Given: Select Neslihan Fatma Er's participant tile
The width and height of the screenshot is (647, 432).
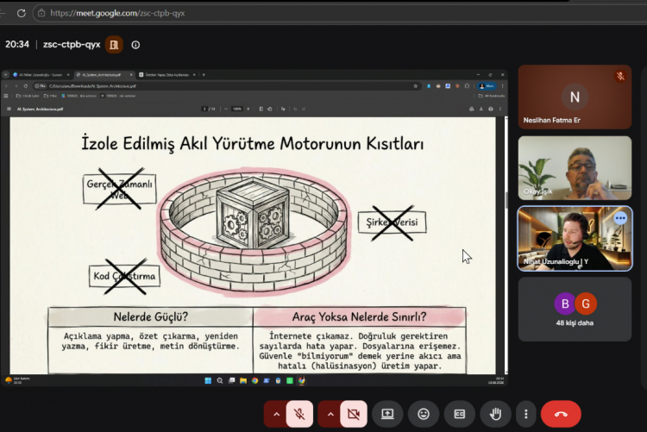Looking at the screenshot, I should coord(575,97).
